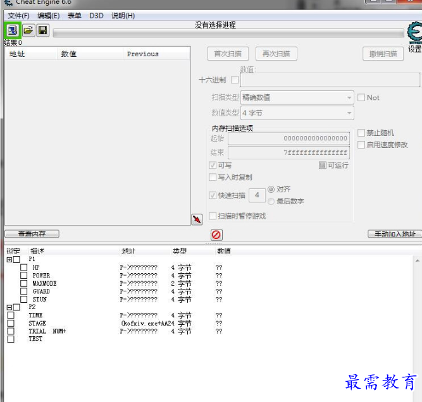Click 手动加入地址 button

pyautogui.click(x=395, y=234)
